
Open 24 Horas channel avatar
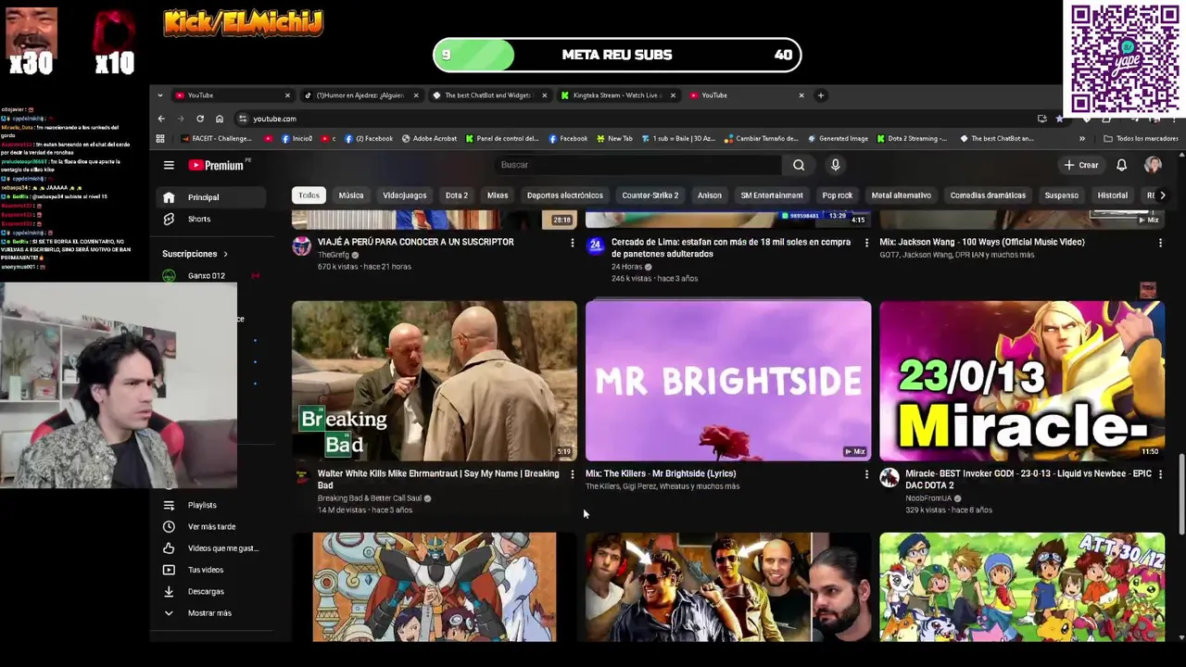coord(596,245)
